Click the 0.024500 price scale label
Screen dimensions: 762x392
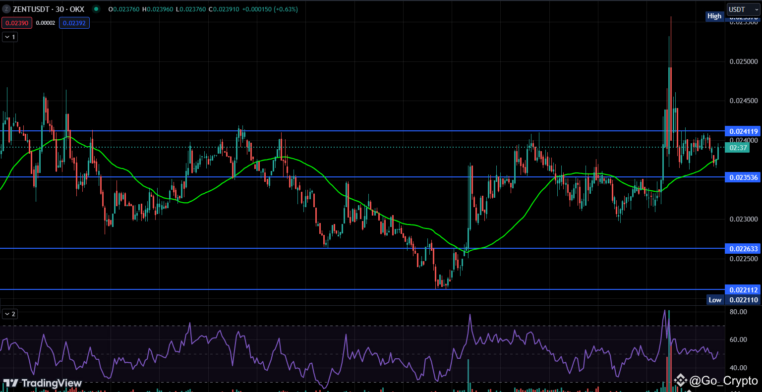(744, 101)
